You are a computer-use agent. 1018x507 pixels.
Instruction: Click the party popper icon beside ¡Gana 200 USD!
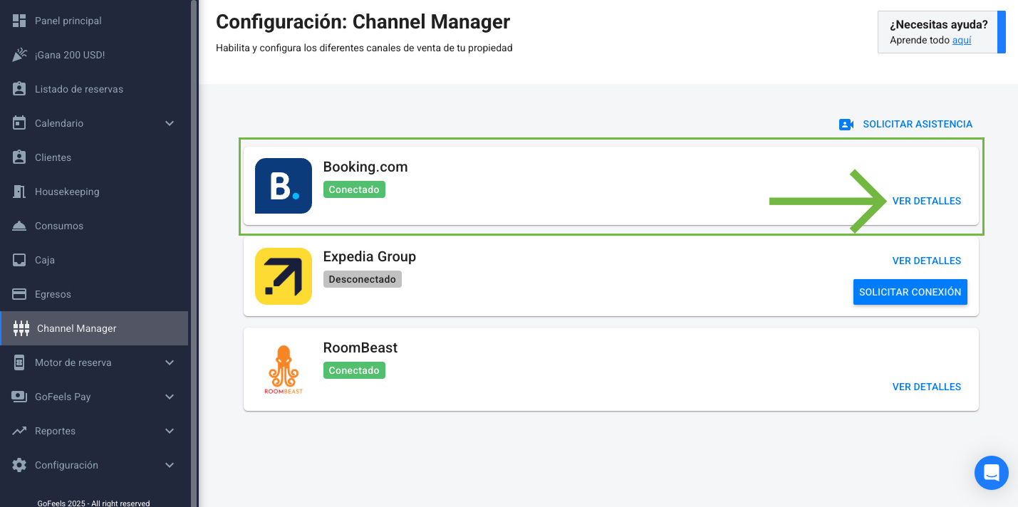20,55
